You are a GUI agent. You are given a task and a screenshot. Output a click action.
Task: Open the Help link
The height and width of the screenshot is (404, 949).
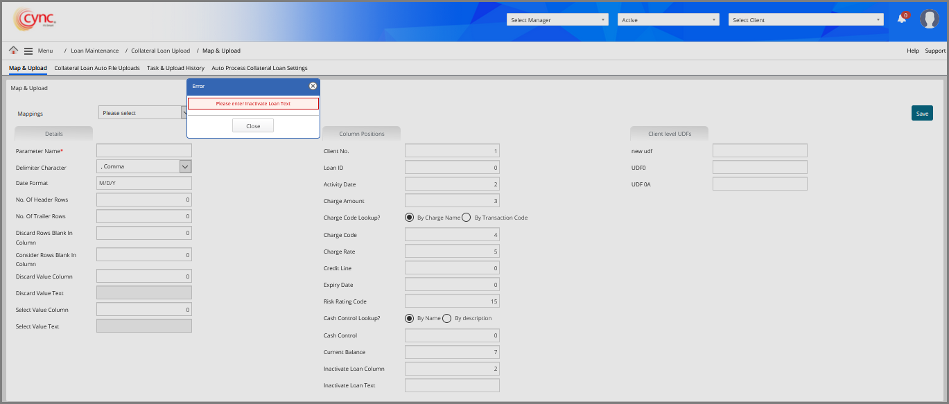pos(913,51)
